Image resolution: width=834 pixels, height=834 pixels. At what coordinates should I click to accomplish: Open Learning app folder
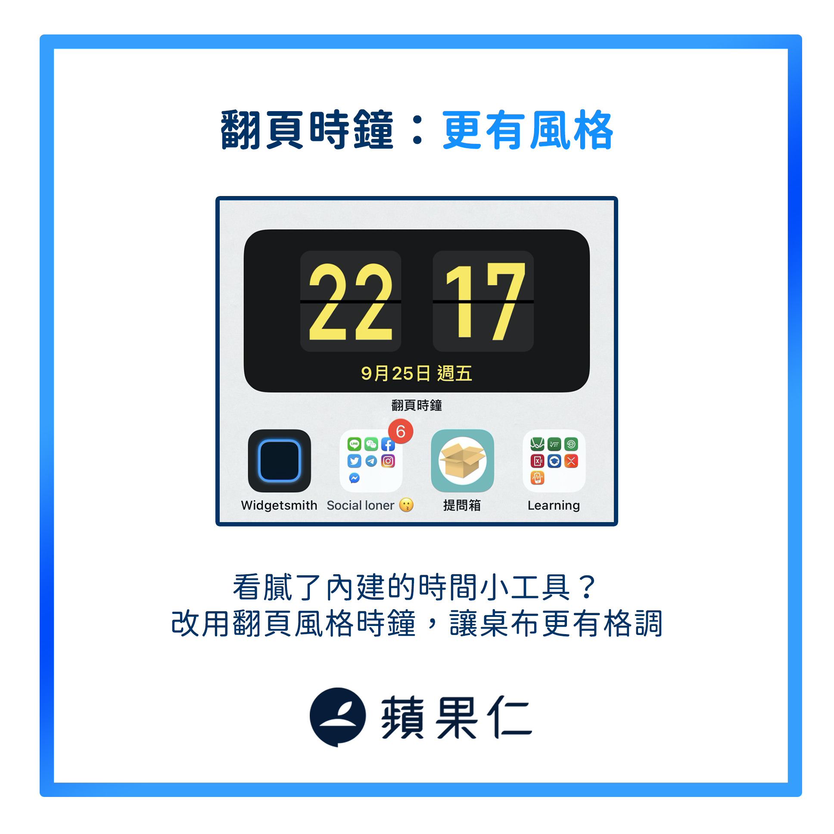(554, 464)
